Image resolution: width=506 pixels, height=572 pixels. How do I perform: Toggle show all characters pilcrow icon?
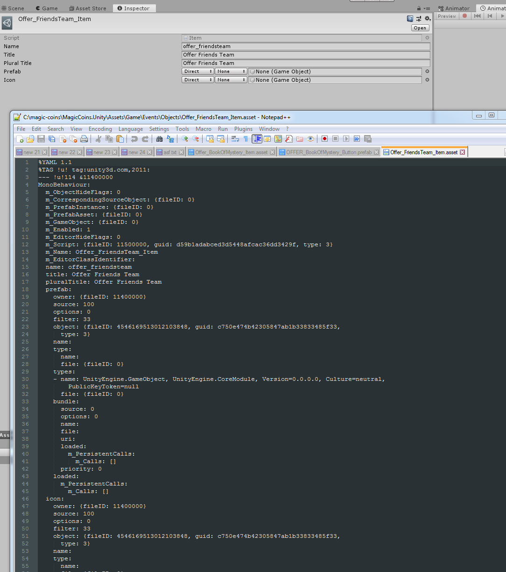click(x=246, y=139)
